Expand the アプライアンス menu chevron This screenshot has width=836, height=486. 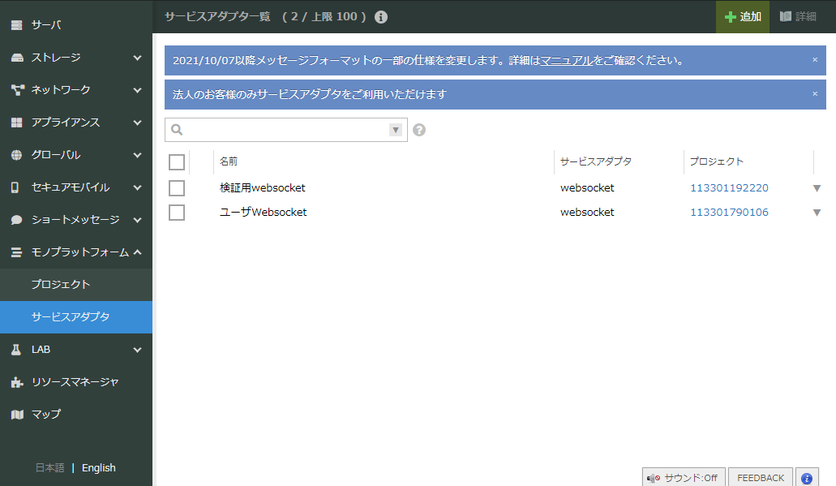pyautogui.click(x=138, y=123)
